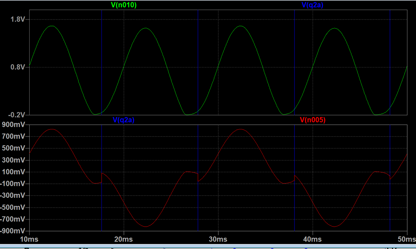The image size is (416, 249).
Task: Select the V(q2a) label in the top pane
Action: pyautogui.click(x=312, y=5)
